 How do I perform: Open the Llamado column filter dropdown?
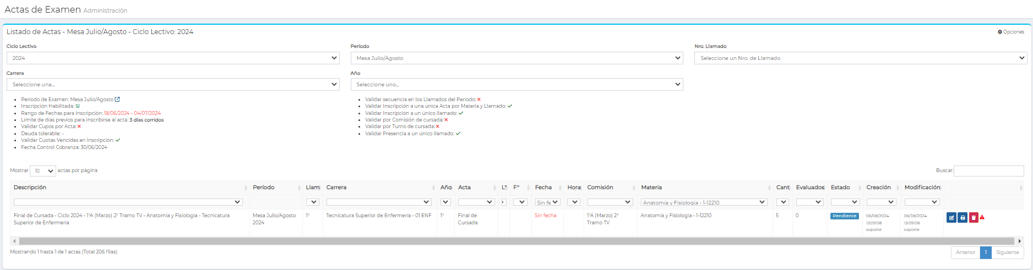(313, 202)
